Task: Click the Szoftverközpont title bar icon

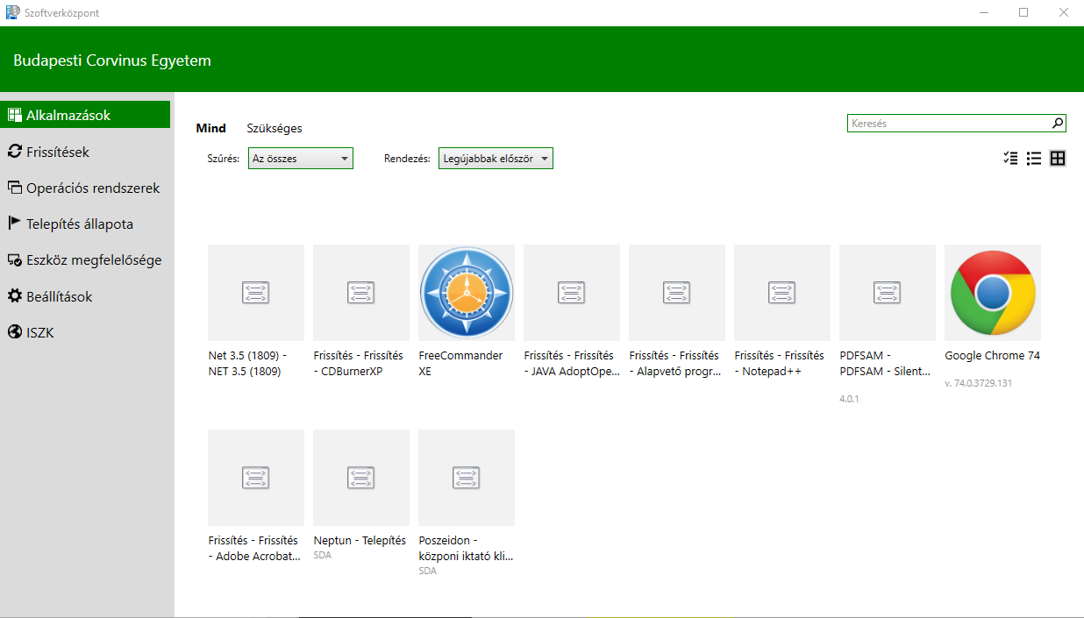Action: click(12, 12)
